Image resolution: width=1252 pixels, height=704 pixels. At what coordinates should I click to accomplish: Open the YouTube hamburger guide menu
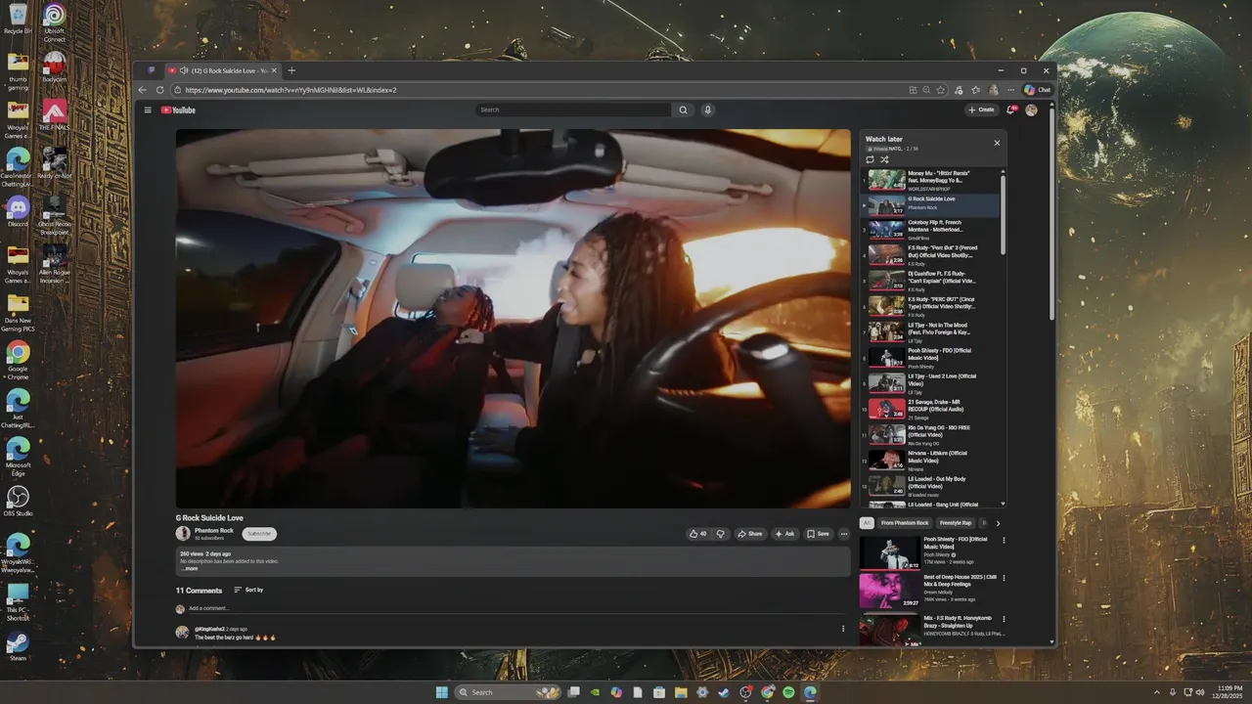click(x=148, y=110)
